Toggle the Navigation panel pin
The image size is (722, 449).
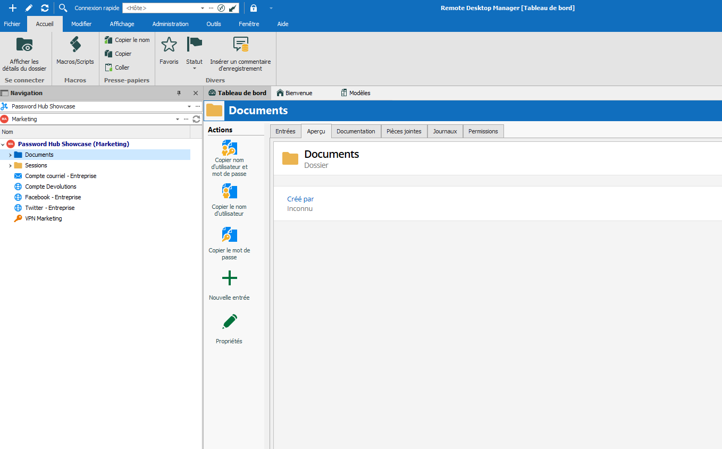pos(179,93)
